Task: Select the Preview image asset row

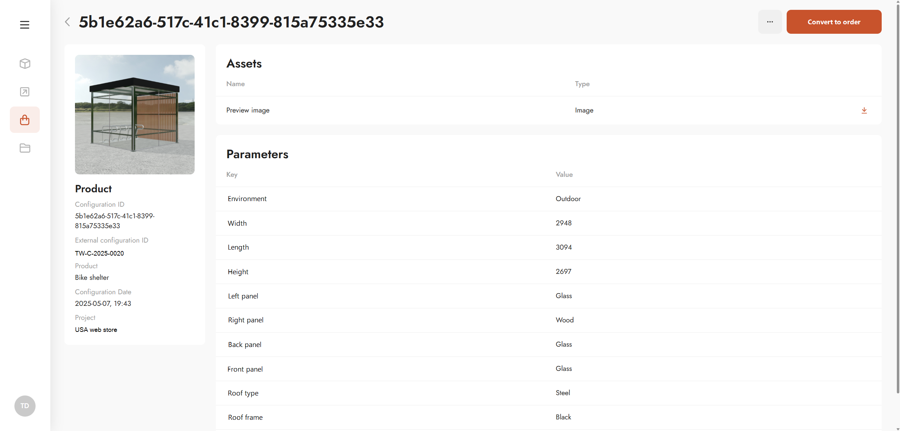Action: [x=387, y=110]
